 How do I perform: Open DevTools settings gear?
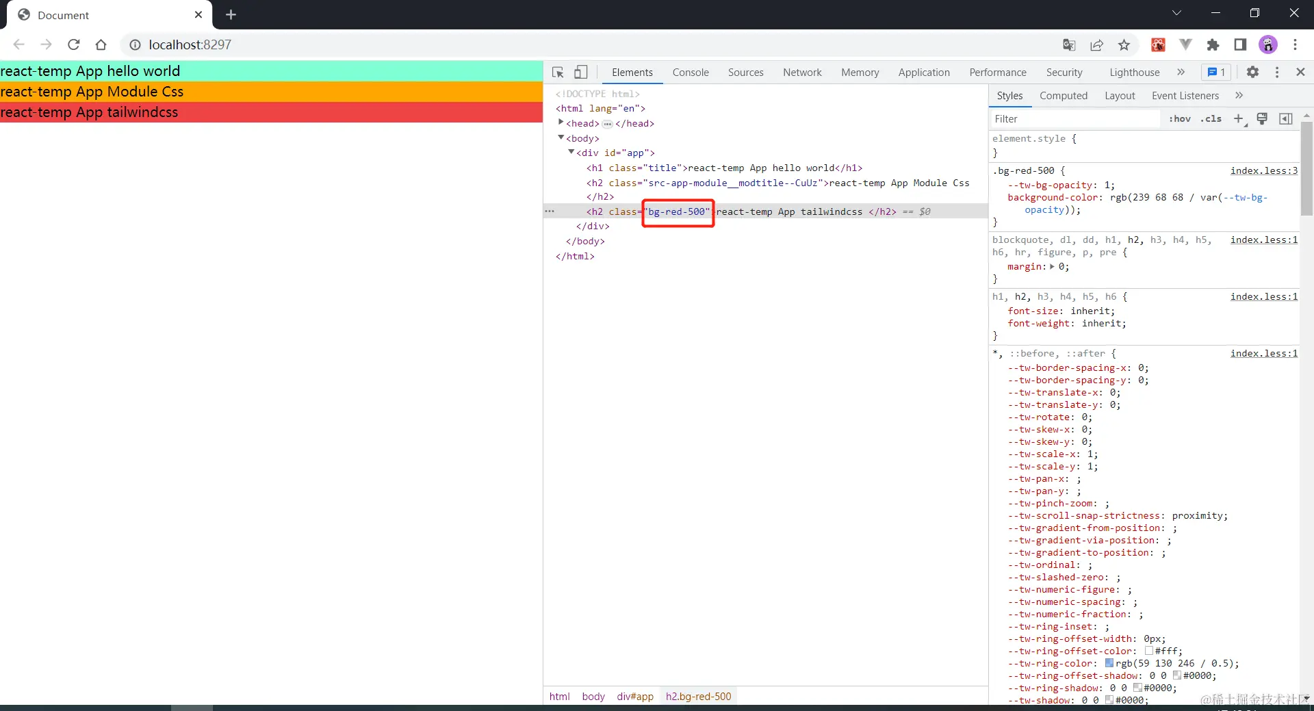tap(1254, 72)
